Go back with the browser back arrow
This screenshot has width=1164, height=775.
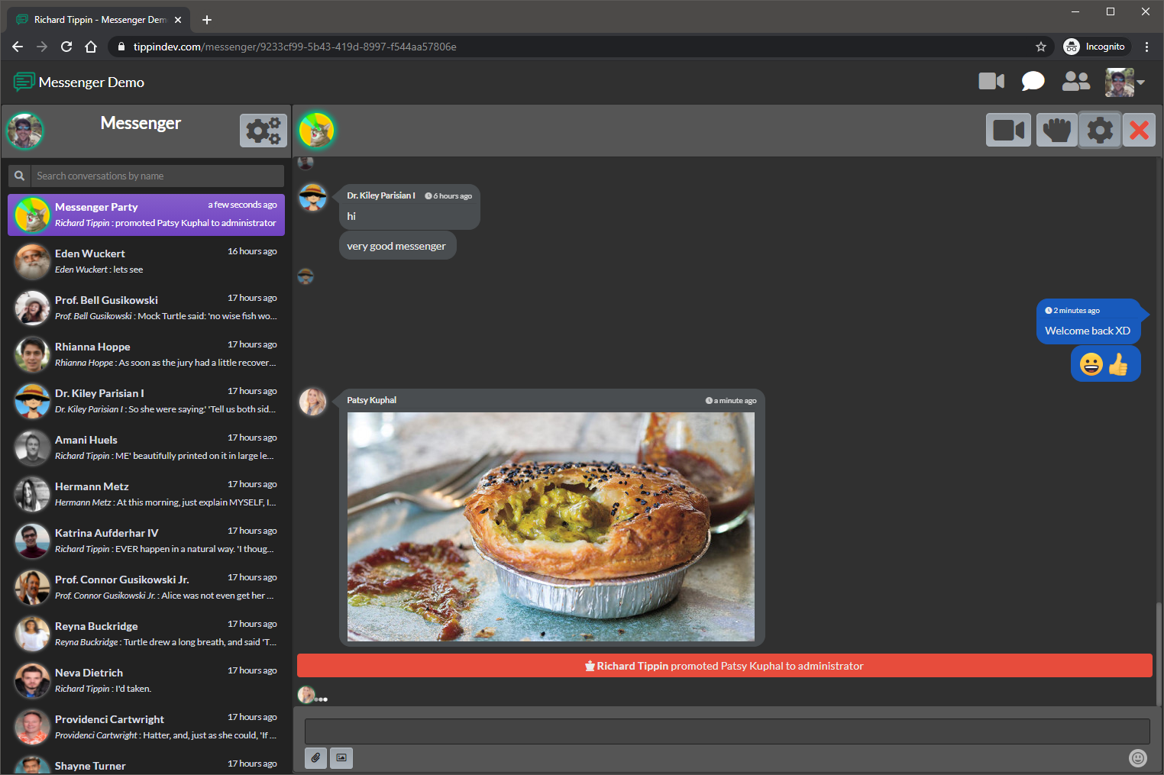pos(18,47)
